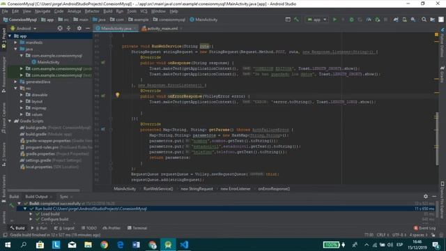This screenshot has width=446, height=251.
Task: Switch to activity_main.xml editor tab
Action: click(x=162, y=29)
